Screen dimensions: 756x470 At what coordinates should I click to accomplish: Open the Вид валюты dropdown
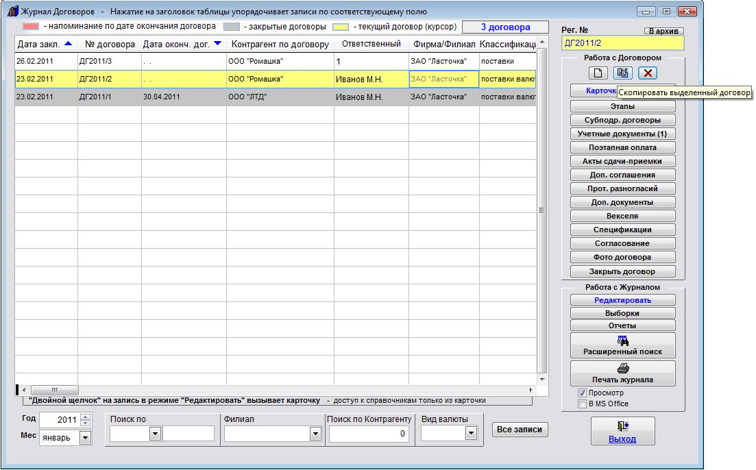(471, 433)
